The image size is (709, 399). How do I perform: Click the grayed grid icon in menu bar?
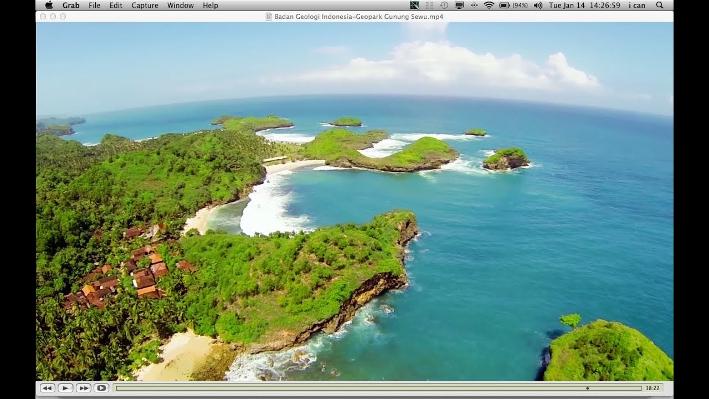click(x=429, y=5)
